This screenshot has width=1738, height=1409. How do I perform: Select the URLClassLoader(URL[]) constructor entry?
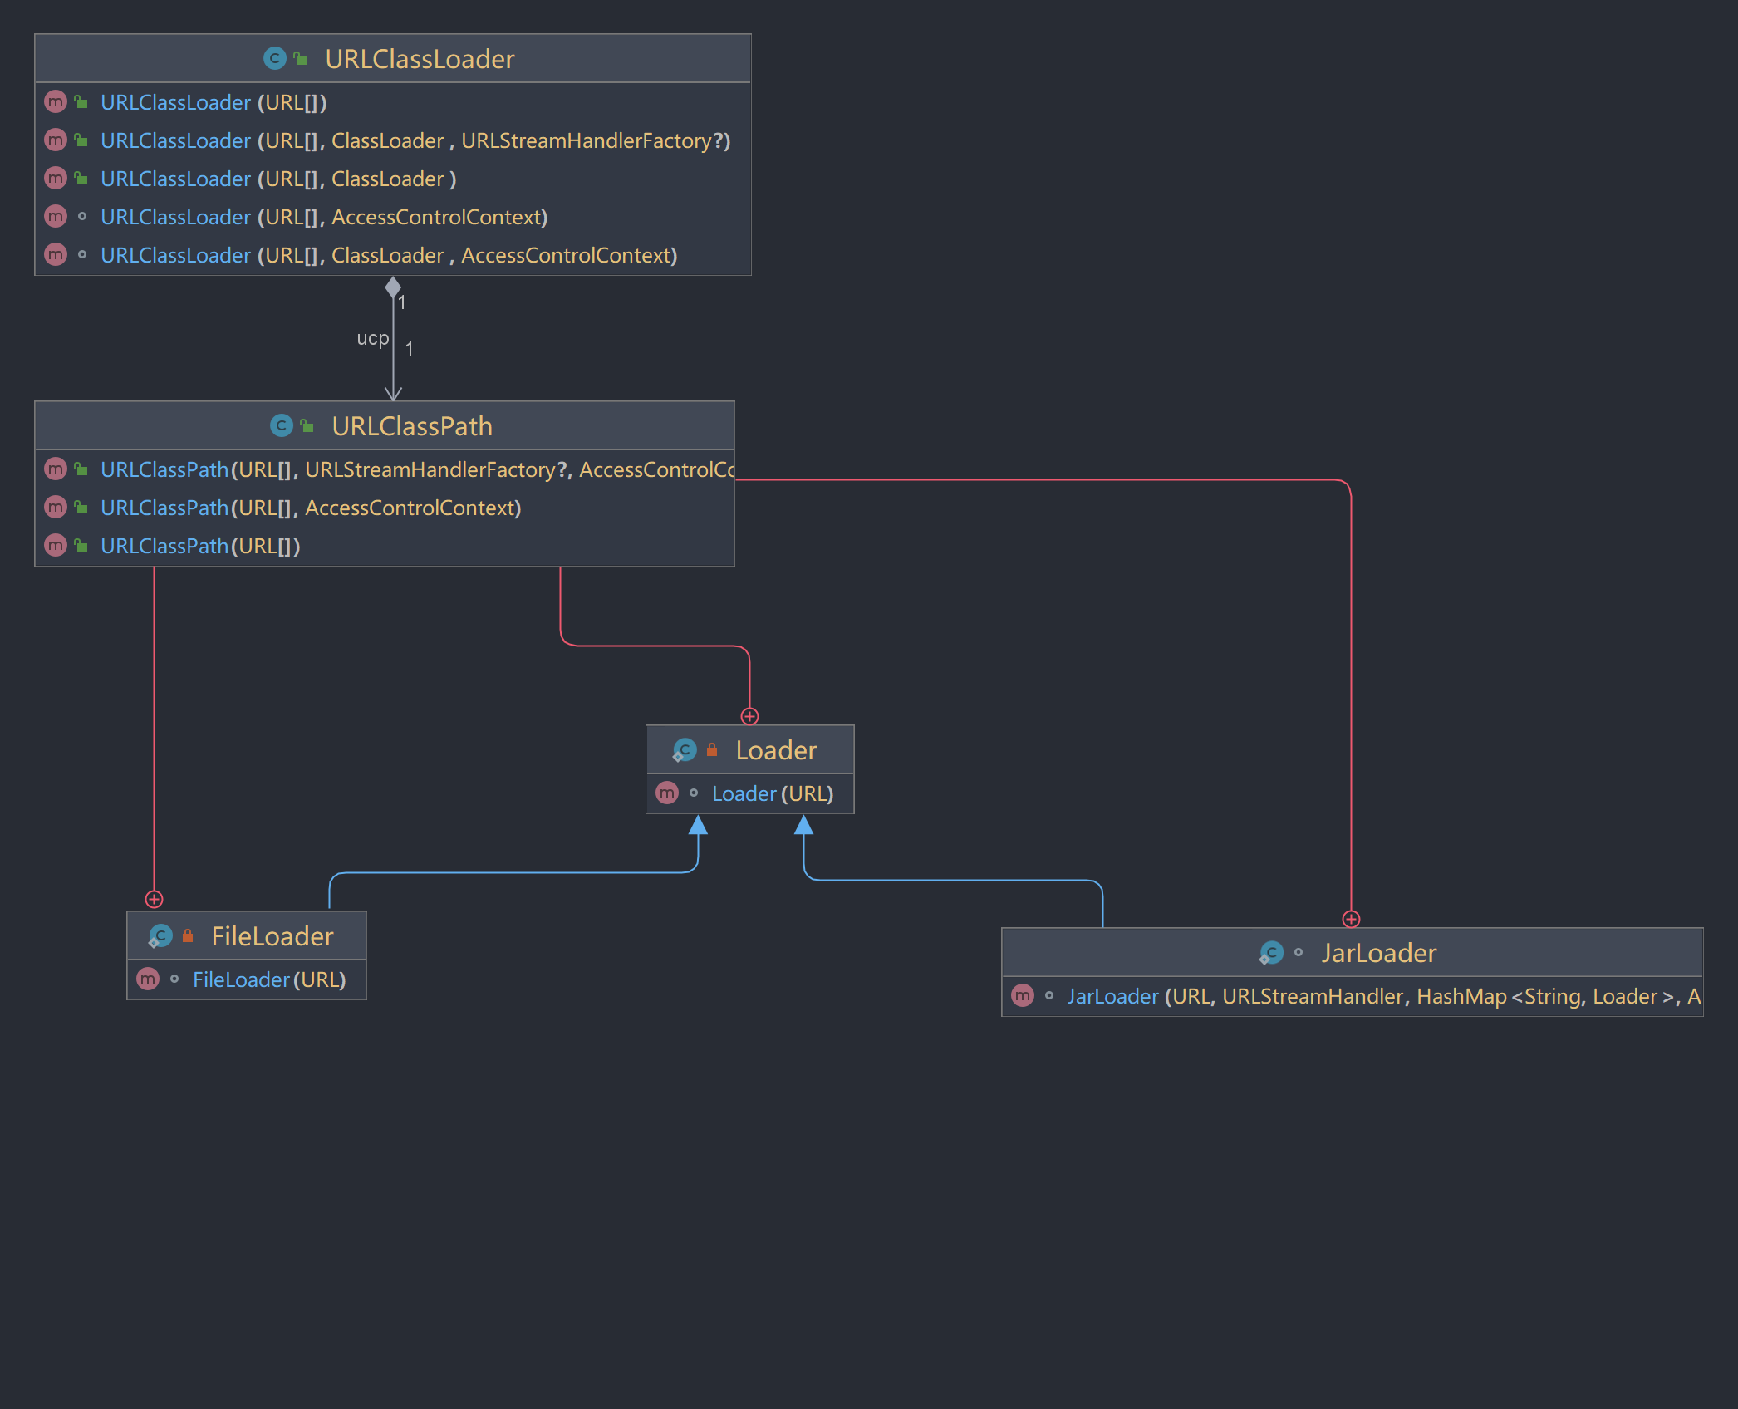point(214,102)
